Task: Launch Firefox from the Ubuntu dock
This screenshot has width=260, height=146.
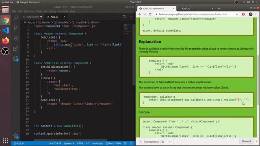Action: click(x=5, y=41)
